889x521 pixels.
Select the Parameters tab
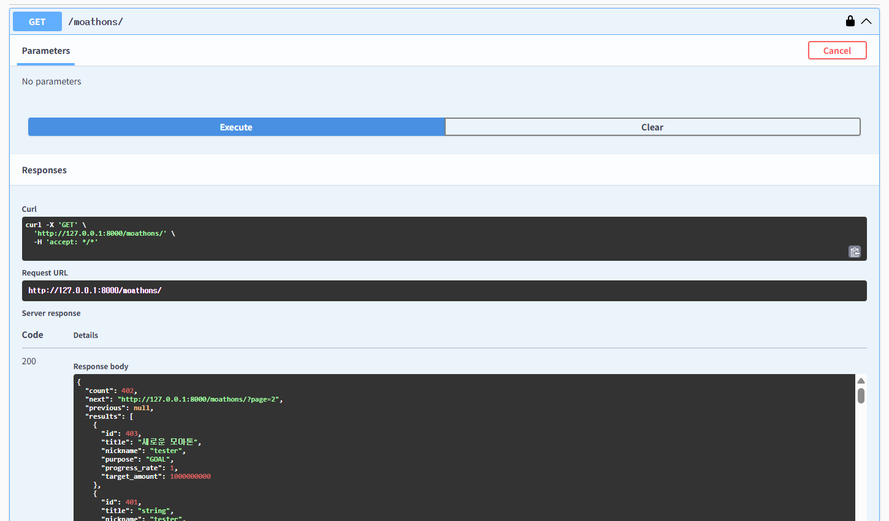46,51
